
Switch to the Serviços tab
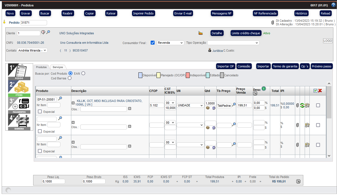[x=58, y=67]
